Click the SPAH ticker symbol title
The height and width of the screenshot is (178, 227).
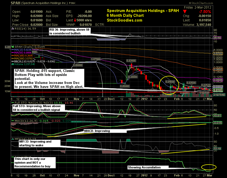(15, 3)
